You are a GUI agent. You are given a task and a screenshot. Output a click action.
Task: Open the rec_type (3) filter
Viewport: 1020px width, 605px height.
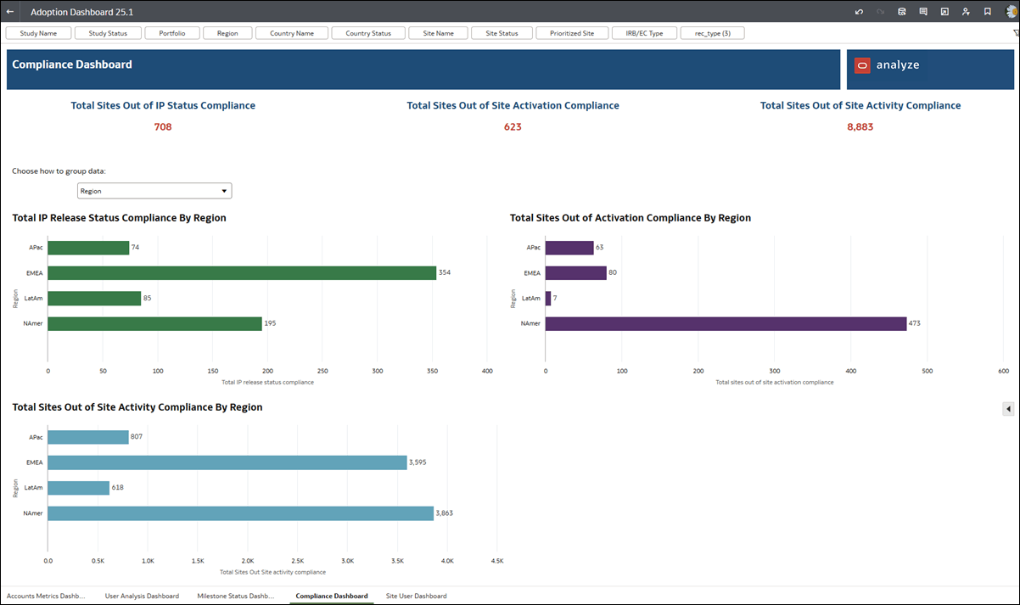712,32
